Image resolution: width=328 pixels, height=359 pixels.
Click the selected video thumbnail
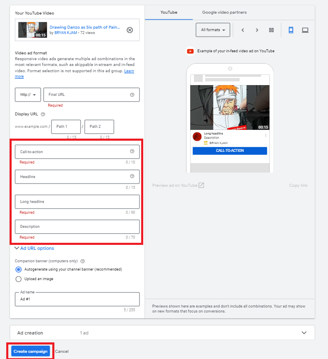pos(32,30)
